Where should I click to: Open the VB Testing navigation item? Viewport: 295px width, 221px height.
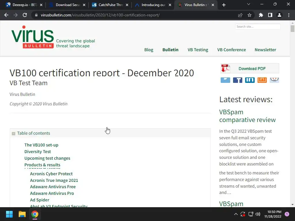click(198, 50)
